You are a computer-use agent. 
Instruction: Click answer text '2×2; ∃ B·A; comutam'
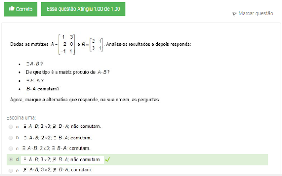[67, 138]
